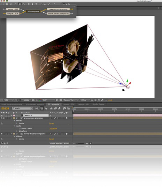Select the Clone Stamp tool
This screenshot has width=162, height=188.
coord(45,4)
